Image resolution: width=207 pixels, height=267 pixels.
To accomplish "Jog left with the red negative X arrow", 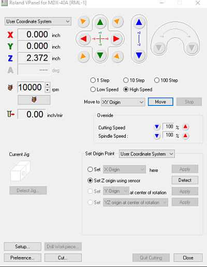I will [x=84, y=39].
